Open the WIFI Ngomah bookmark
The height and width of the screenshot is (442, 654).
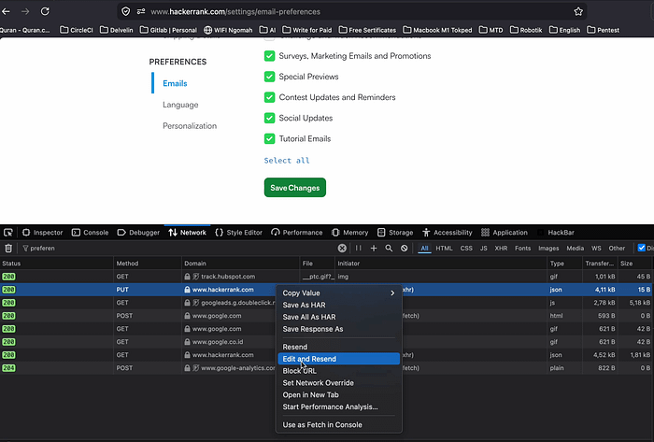(x=228, y=30)
